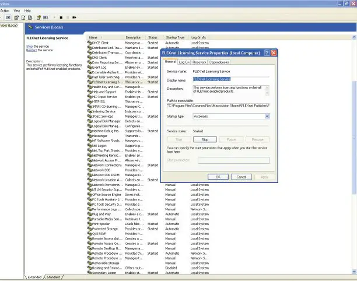Viewport: 357px width, 281px height.
Task: Click the services list scroll-up arrow
Action: coord(354,37)
